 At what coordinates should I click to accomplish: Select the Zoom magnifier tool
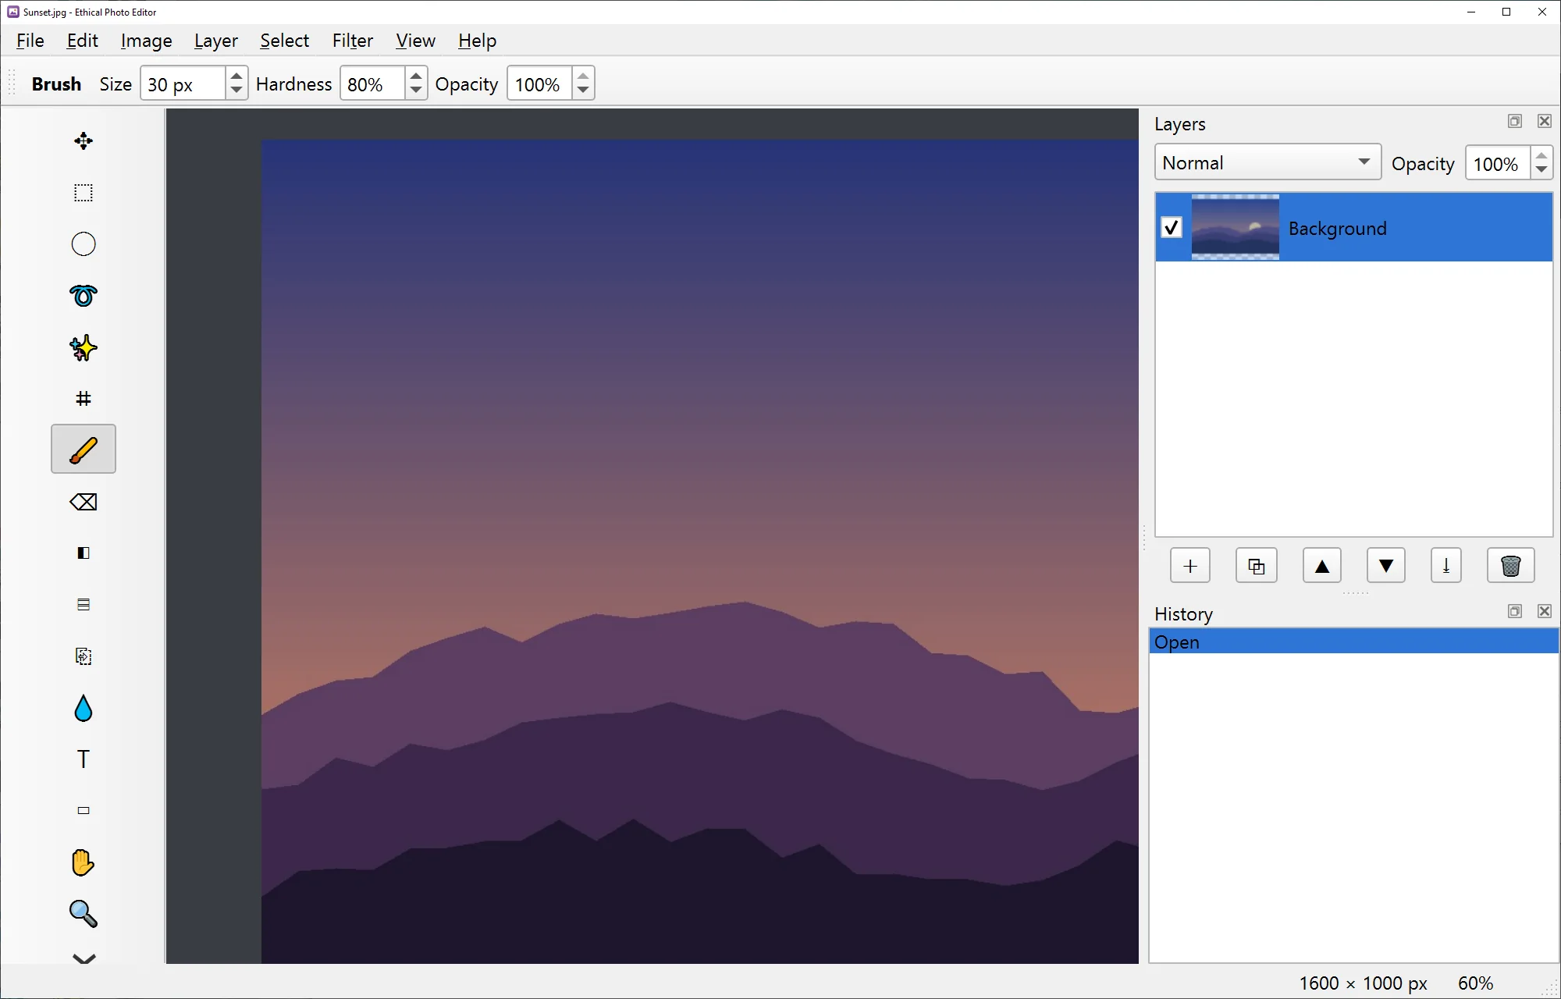pos(84,914)
